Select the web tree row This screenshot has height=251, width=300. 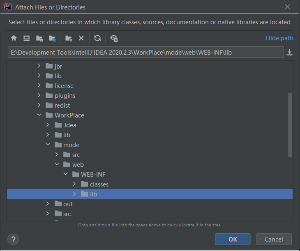pyautogui.click(x=150, y=165)
